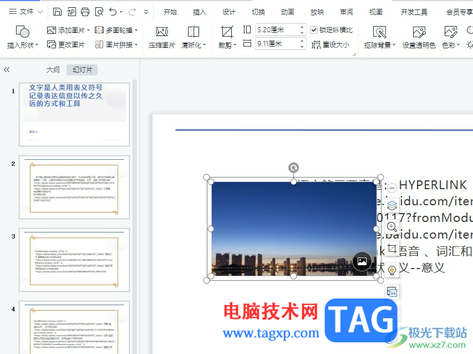Expand the 裁剪 dropdown arrow
This screenshot has width=473, height=354.
[235, 45]
